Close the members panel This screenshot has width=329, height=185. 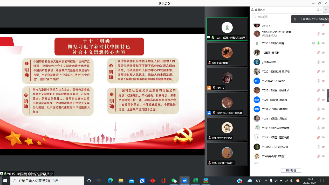point(321,10)
